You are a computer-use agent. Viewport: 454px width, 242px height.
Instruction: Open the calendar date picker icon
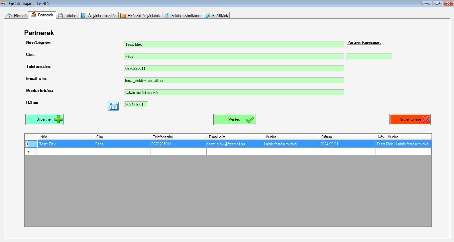tap(113, 106)
